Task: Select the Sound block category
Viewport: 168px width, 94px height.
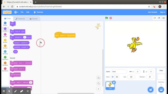Action: point(5,35)
